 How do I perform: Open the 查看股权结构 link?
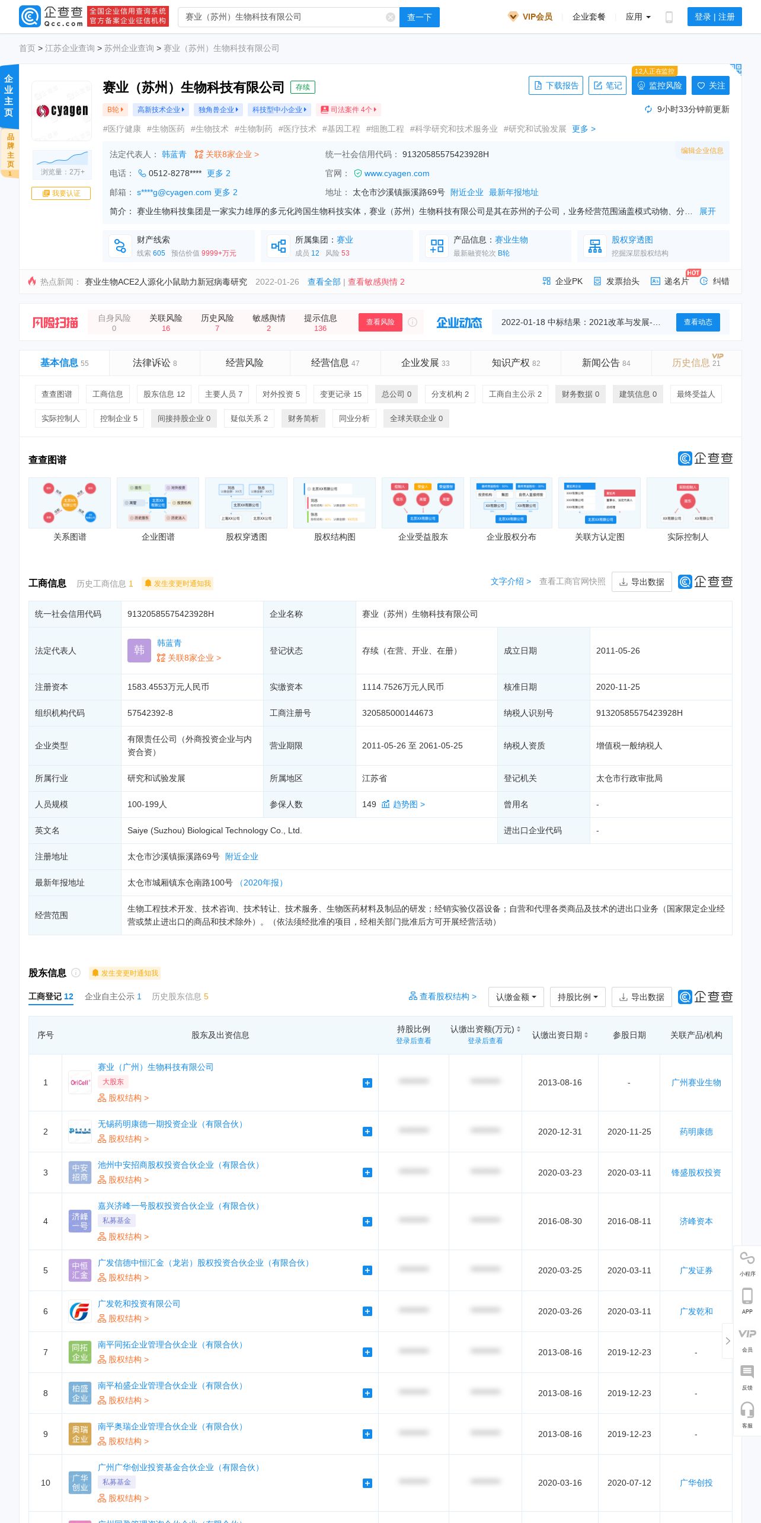(443, 996)
